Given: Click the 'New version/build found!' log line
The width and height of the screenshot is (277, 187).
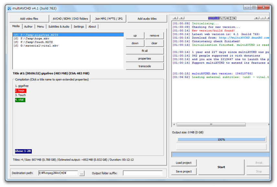Looking at the screenshot, I should [x=214, y=31].
